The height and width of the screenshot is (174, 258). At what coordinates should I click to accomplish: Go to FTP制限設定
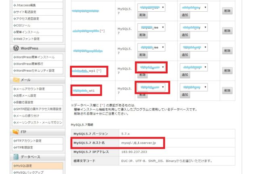tap(37, 148)
